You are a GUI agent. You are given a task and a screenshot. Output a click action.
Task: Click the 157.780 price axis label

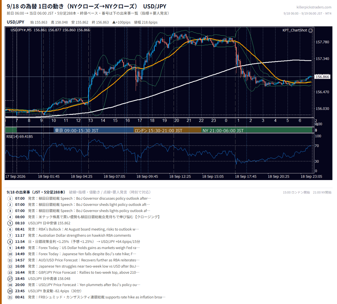pyautogui.click(x=322, y=42)
